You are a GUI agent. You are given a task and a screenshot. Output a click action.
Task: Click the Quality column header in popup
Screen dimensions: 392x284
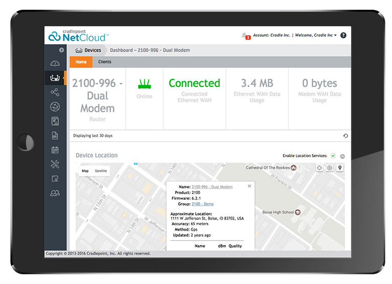(235, 246)
